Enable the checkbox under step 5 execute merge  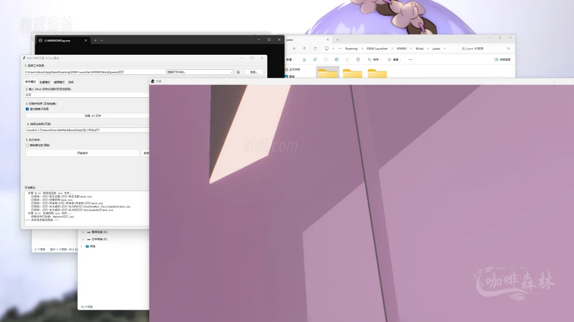[x=27, y=145]
